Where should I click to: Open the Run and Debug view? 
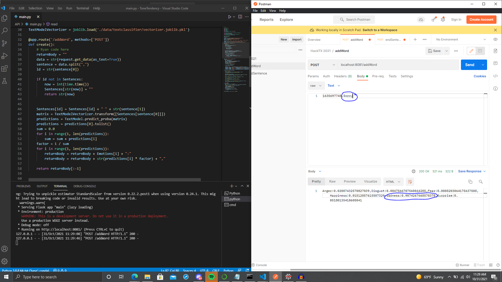point(4,56)
